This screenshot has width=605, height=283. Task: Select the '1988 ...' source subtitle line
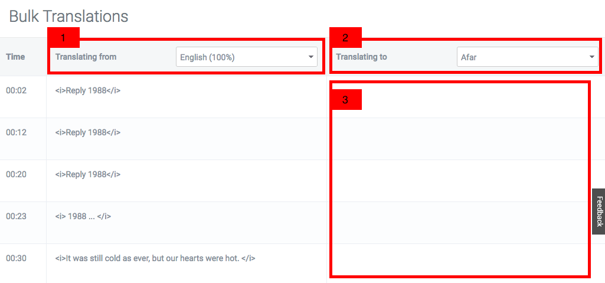83,216
